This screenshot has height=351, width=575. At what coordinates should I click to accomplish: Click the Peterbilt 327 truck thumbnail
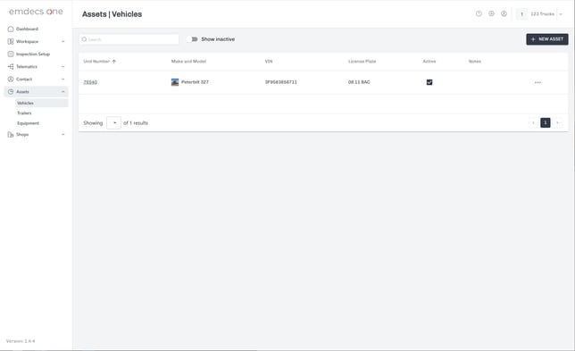pyautogui.click(x=175, y=82)
